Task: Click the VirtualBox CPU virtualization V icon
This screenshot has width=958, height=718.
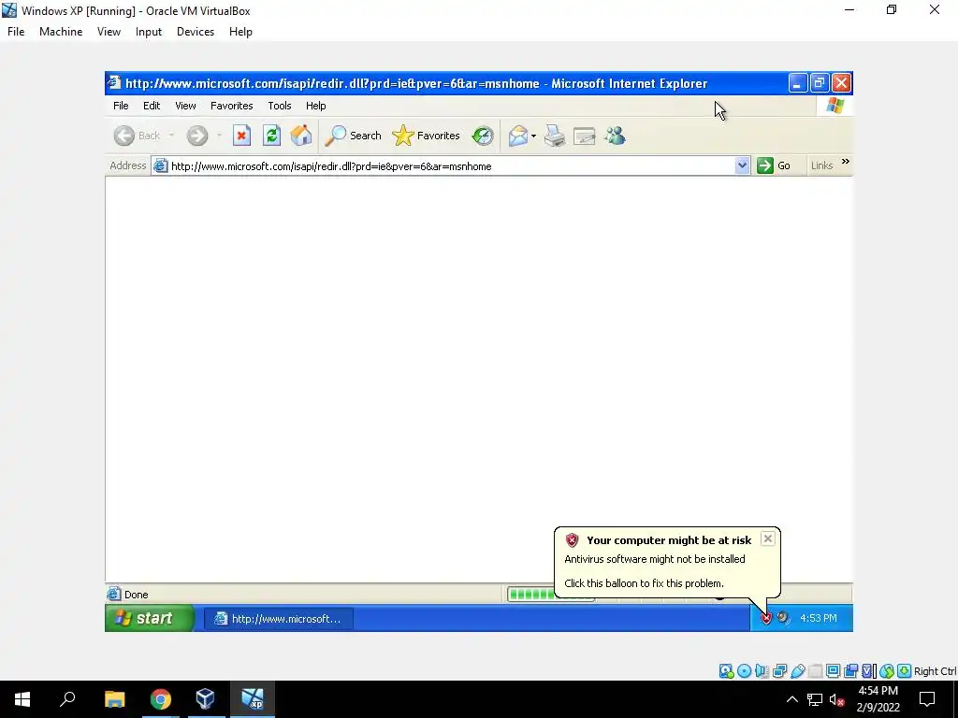Action: [x=869, y=671]
